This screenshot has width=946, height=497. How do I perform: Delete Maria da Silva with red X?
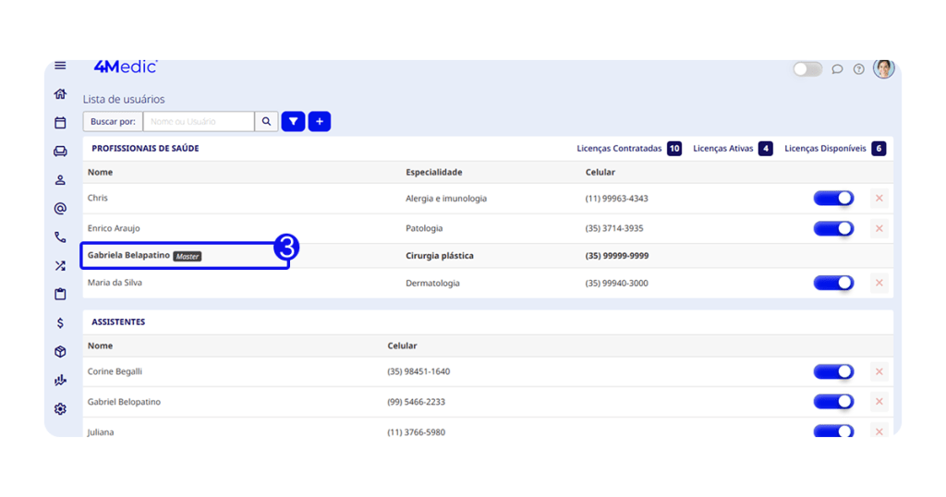point(879,283)
